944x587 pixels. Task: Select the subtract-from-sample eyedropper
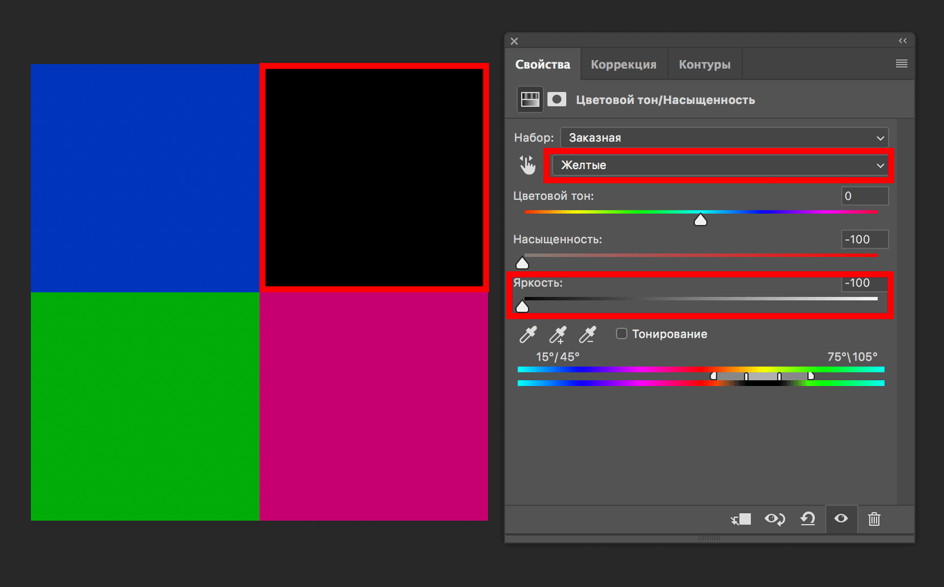click(588, 334)
